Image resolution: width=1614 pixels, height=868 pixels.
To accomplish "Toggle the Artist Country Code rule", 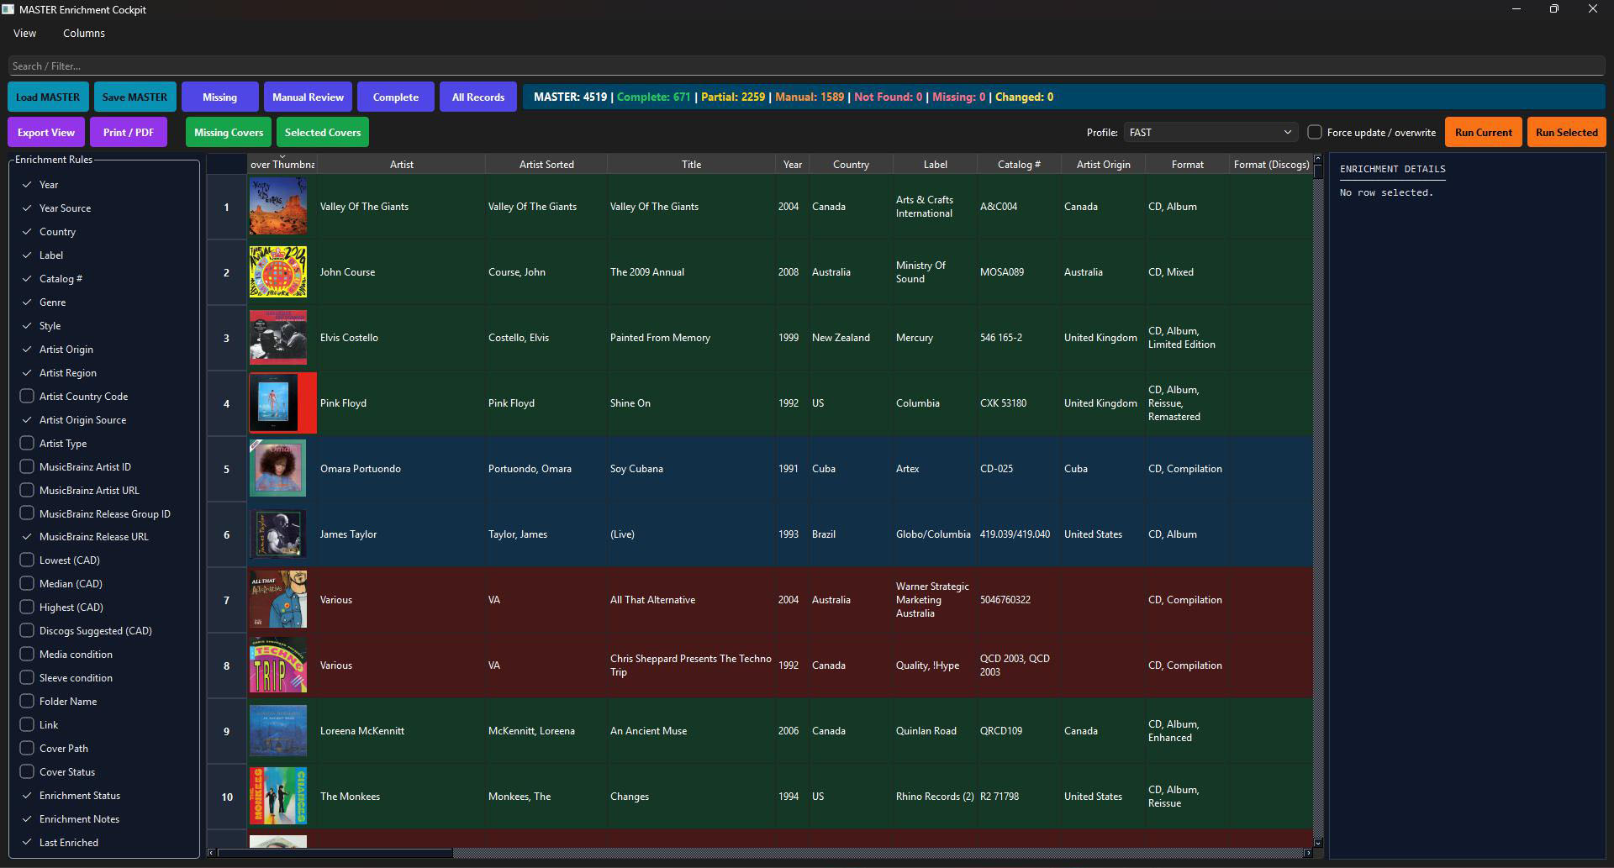I will 27,396.
